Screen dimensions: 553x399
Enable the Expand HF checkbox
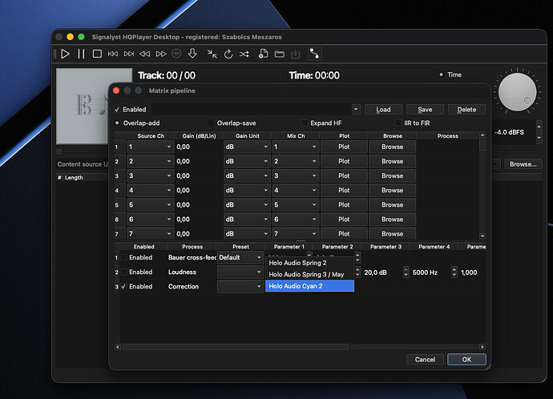pyautogui.click(x=305, y=123)
